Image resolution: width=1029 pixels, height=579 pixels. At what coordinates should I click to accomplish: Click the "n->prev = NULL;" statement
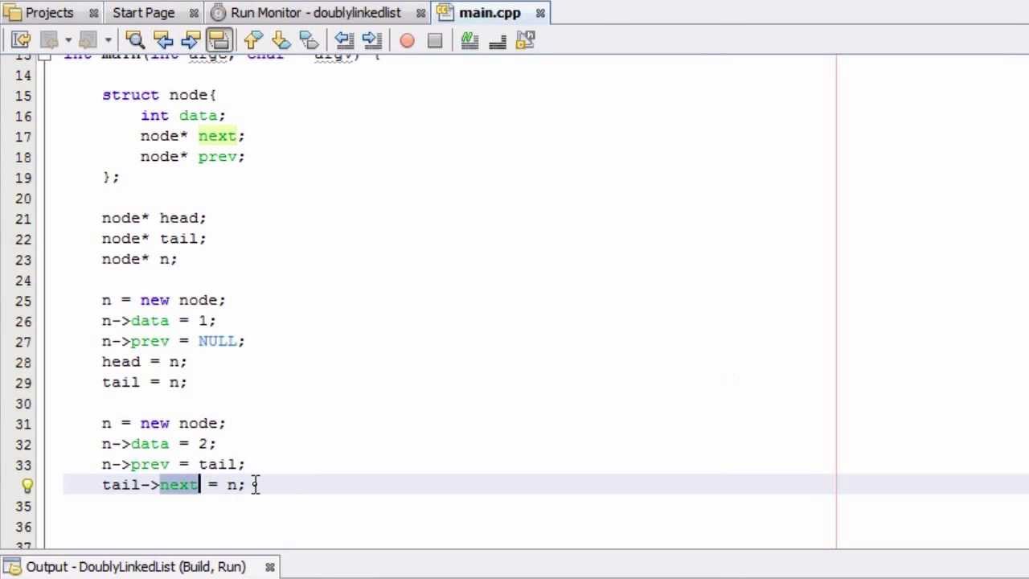tap(174, 341)
